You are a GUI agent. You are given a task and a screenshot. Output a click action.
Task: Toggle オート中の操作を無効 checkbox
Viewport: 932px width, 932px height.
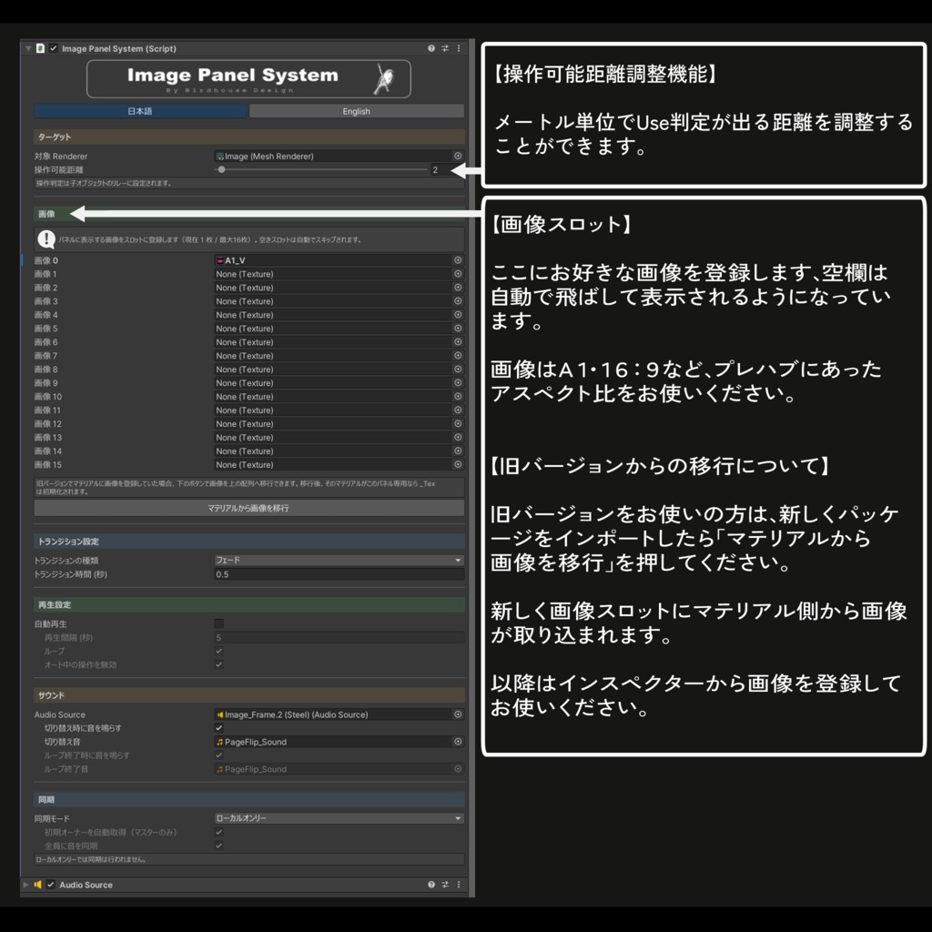click(x=218, y=664)
